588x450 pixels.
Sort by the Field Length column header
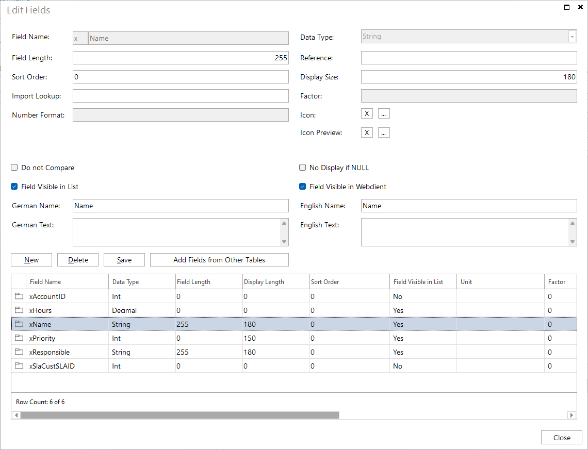(x=209, y=282)
